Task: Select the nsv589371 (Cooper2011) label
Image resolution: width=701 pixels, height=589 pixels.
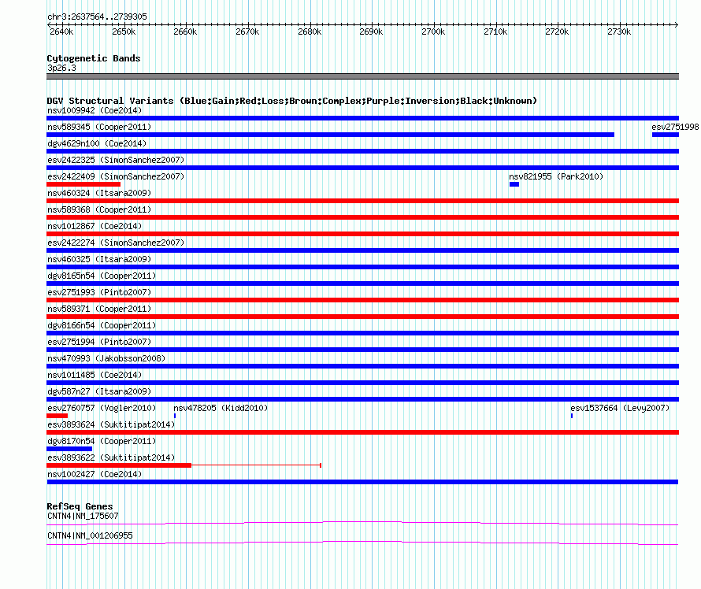Action: 99,309
